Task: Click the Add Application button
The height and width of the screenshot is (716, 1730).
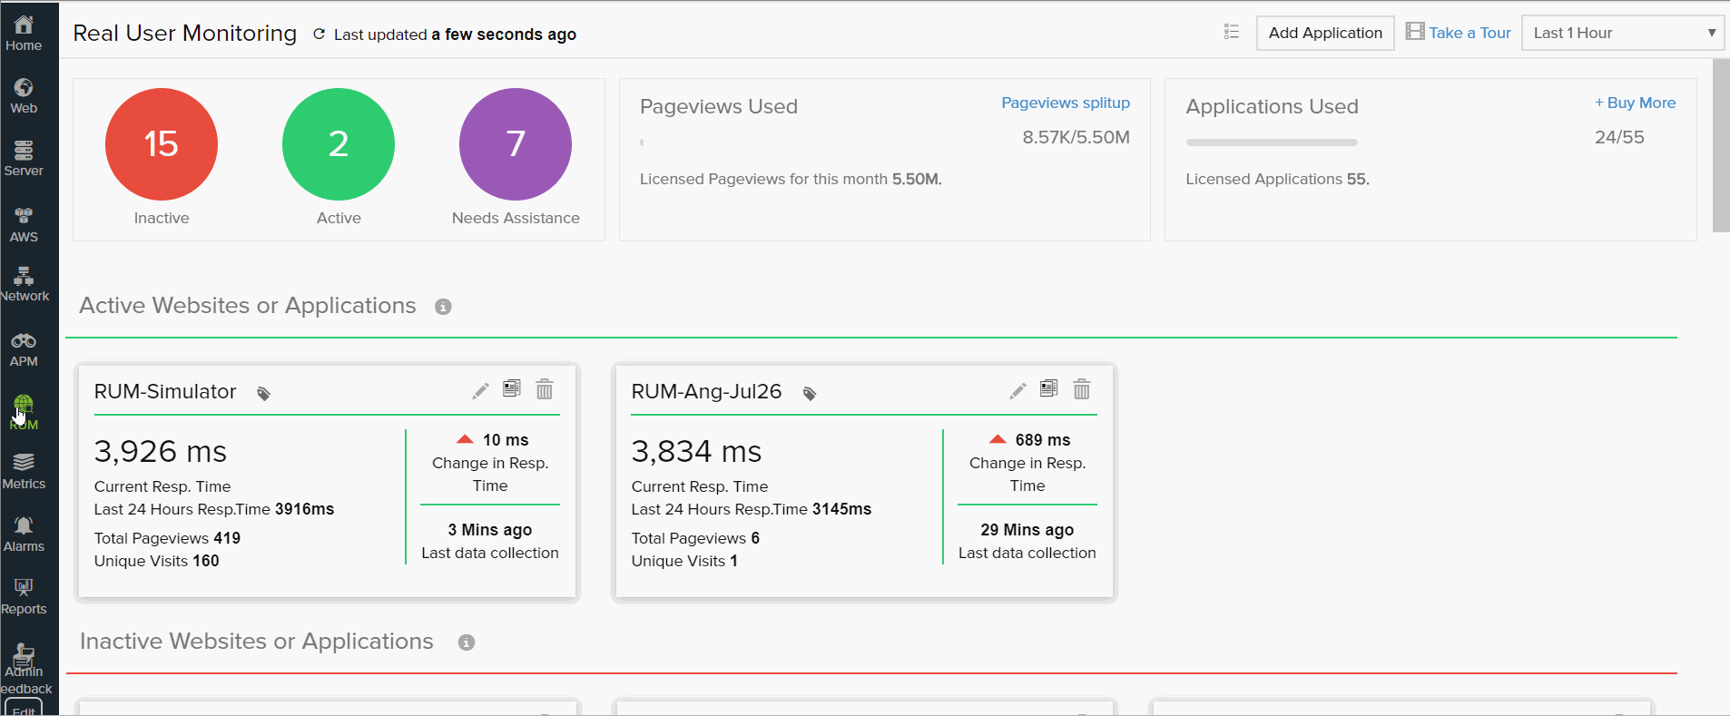Action: (1324, 33)
